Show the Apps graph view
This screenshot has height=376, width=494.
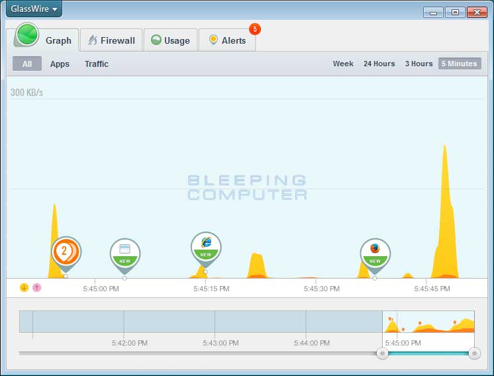click(60, 64)
